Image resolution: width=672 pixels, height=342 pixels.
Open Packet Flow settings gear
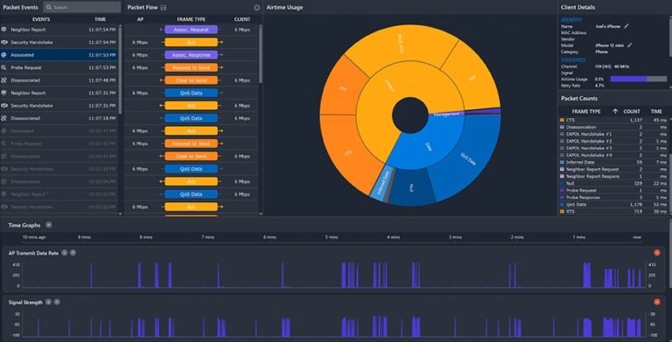tap(256, 7)
